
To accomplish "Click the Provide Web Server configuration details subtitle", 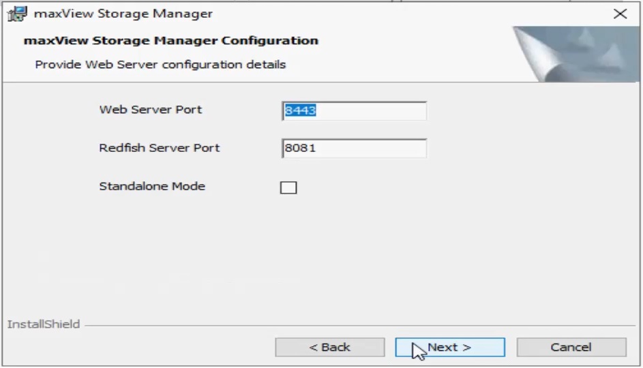I will [x=160, y=65].
